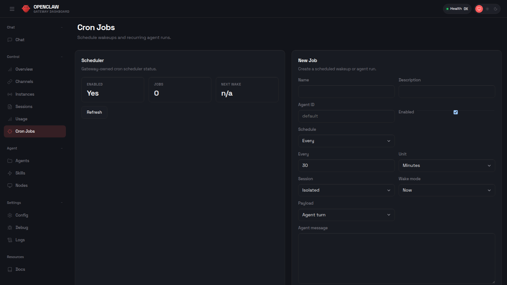Viewport: 507px width, 285px height.
Task: Click the Instances icon in sidebar
Action: pos(10,94)
